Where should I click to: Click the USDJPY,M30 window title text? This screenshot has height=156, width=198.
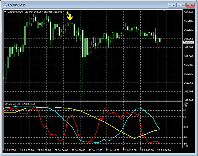(17, 5)
